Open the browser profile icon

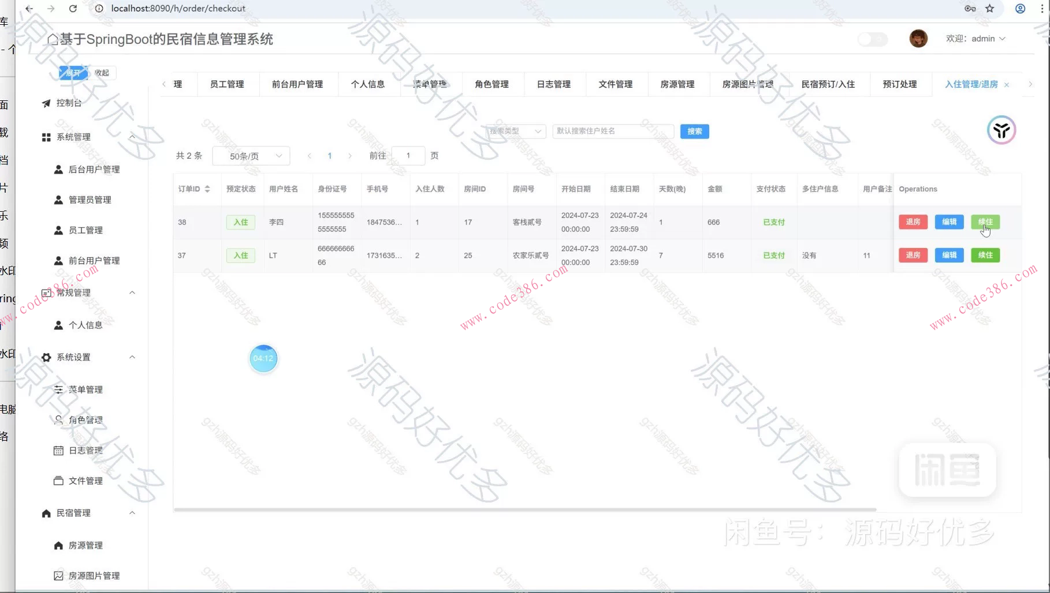[x=1021, y=9]
